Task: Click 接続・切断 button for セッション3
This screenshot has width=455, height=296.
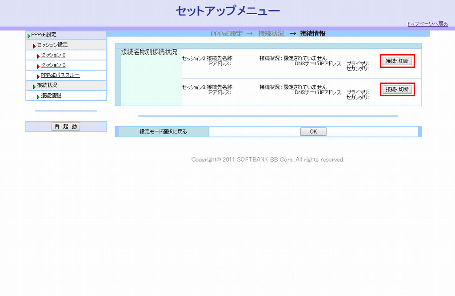Action: [397, 90]
